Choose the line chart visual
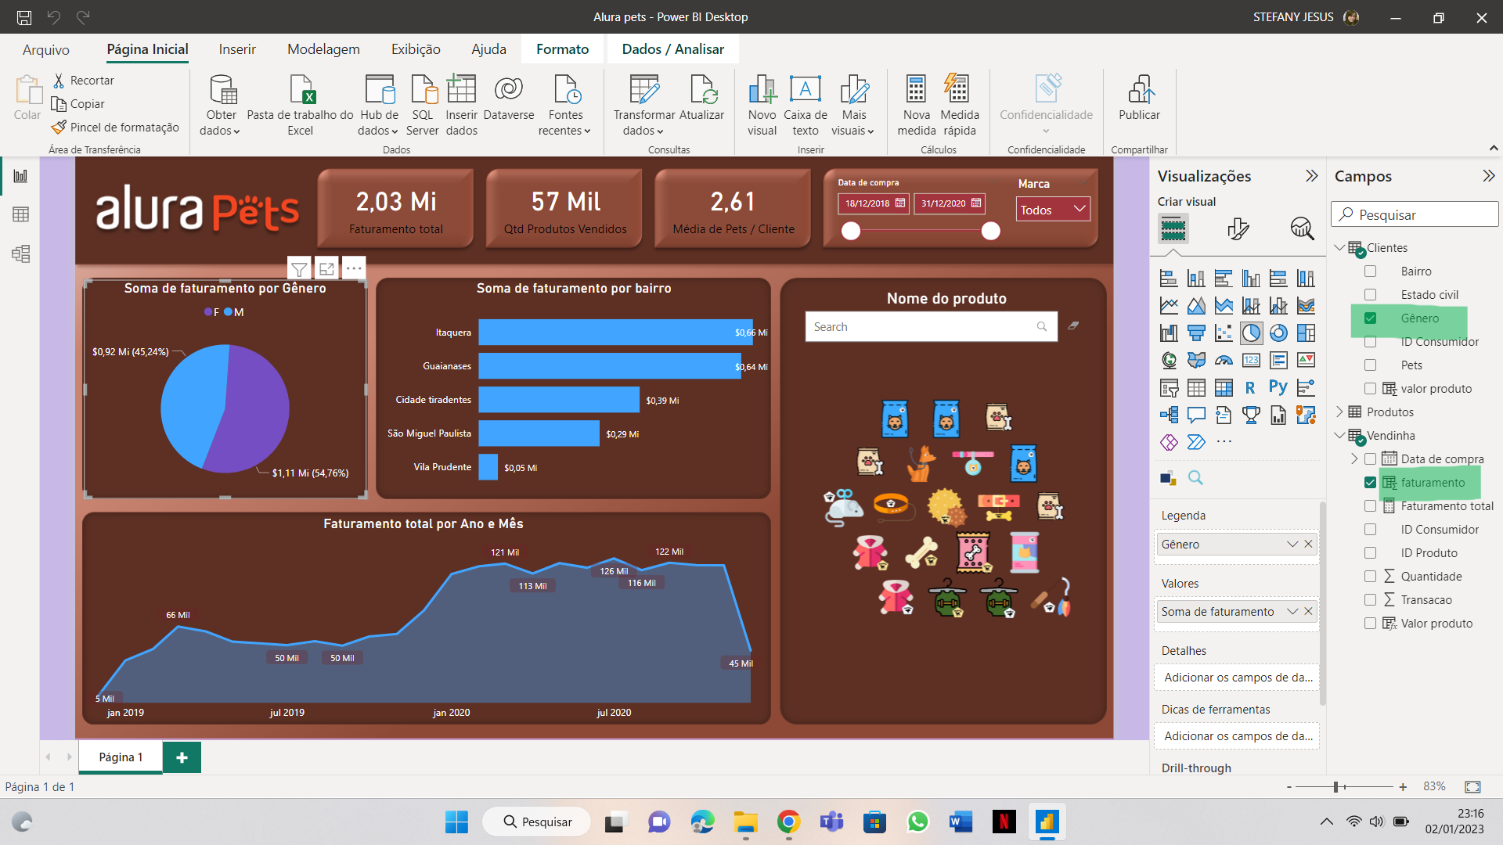The height and width of the screenshot is (845, 1503). coord(1169,306)
